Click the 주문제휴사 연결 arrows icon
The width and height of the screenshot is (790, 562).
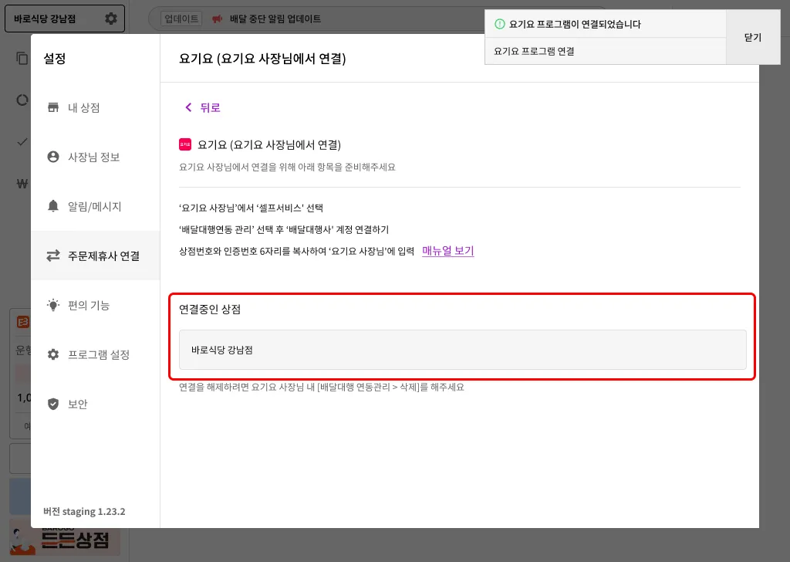point(53,256)
